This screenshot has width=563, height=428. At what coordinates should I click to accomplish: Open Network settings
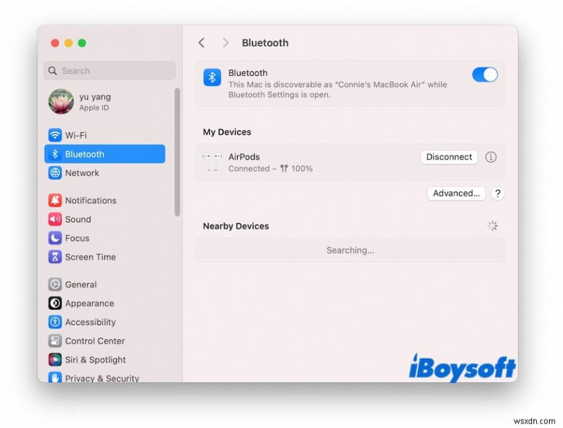[x=105, y=172]
